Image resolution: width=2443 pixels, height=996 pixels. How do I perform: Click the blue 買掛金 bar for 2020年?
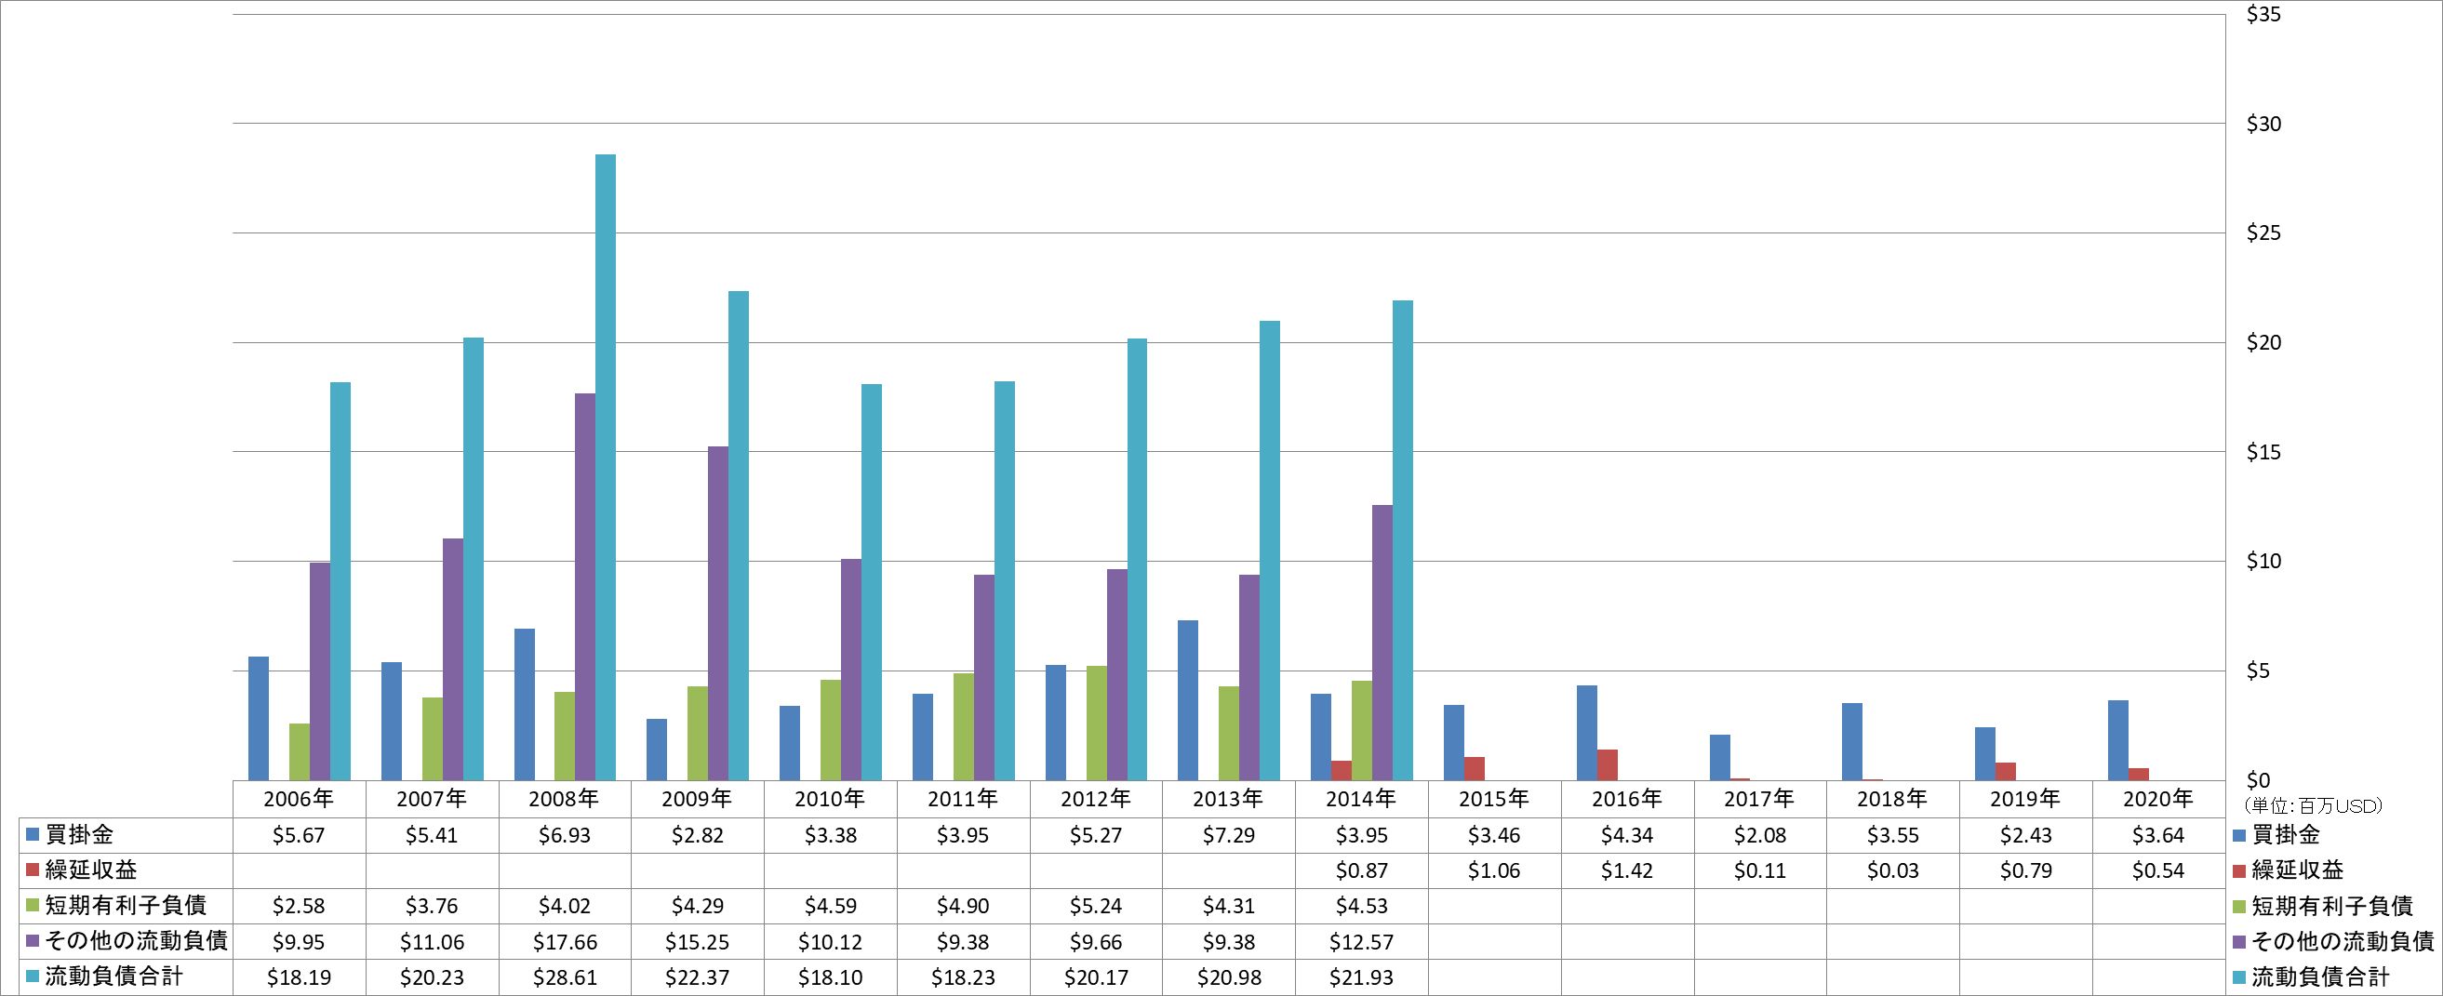click(2117, 741)
